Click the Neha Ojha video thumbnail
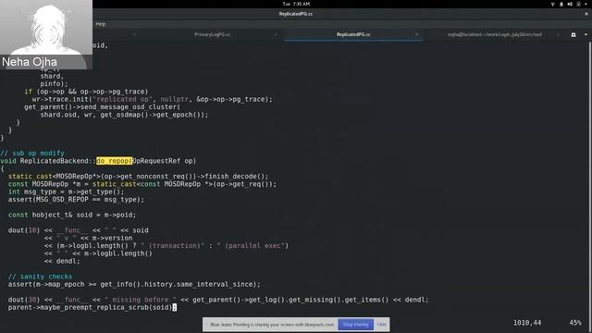The width and height of the screenshot is (592, 333). [46, 34]
